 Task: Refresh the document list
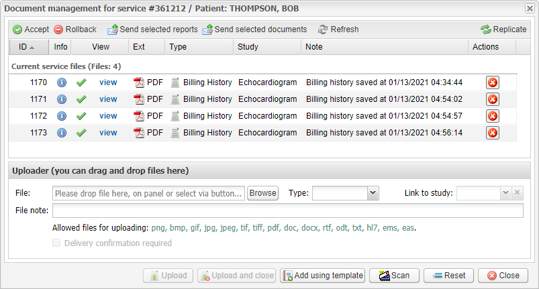point(338,30)
